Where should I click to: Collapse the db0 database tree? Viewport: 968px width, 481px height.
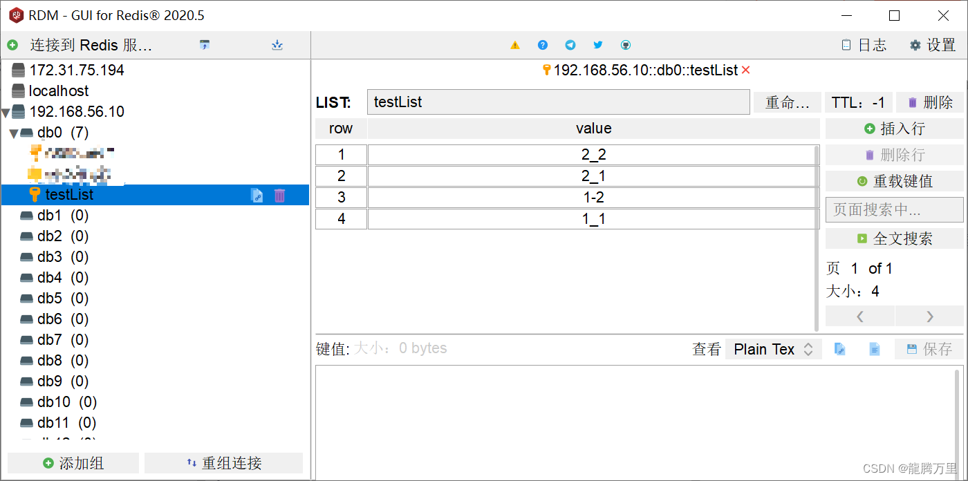click(x=14, y=133)
